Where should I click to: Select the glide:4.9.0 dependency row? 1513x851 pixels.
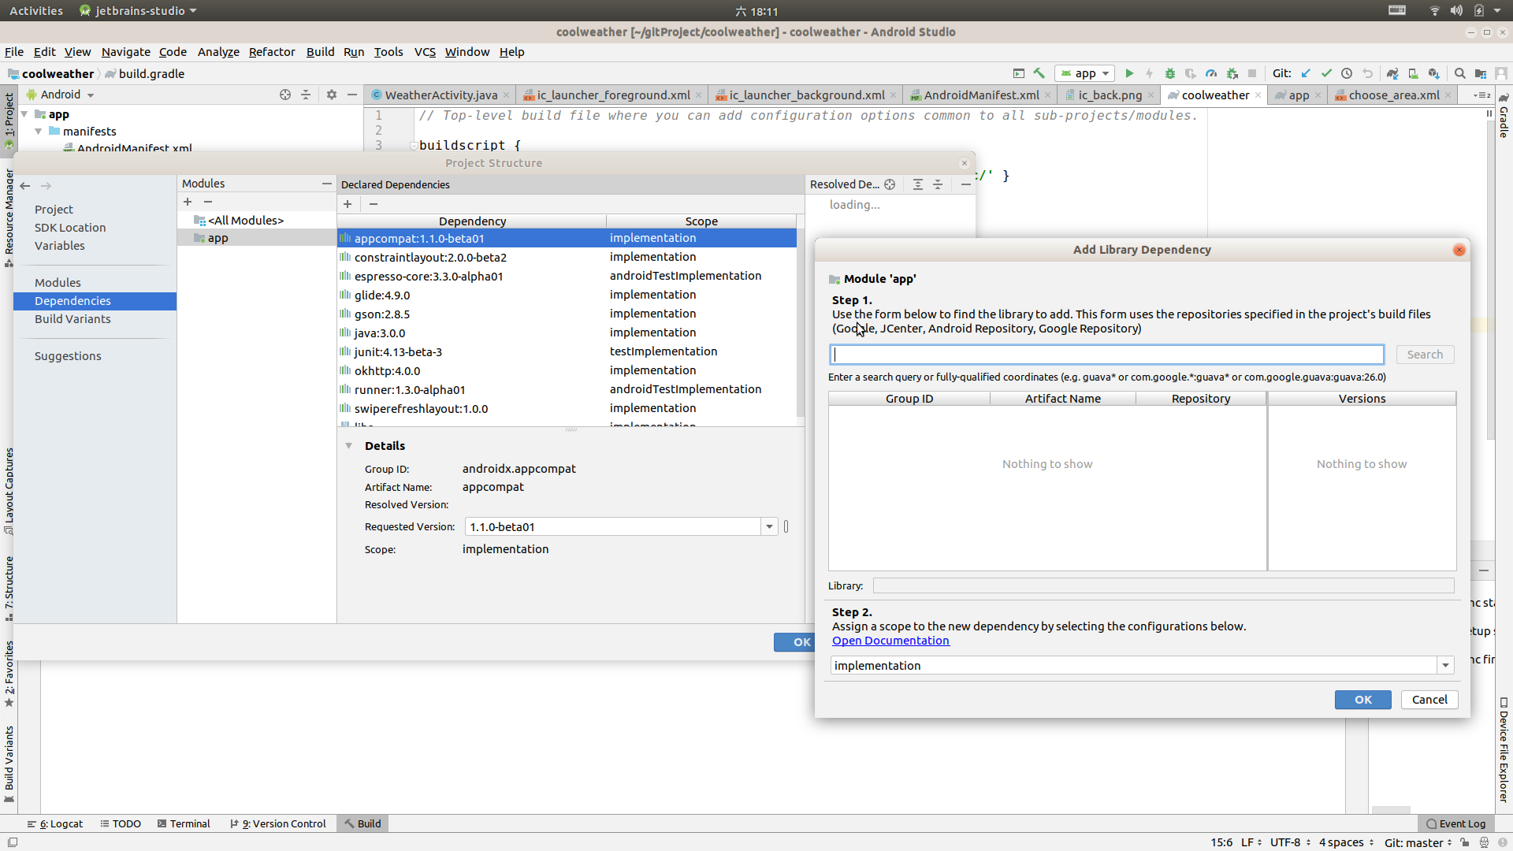[x=382, y=295]
